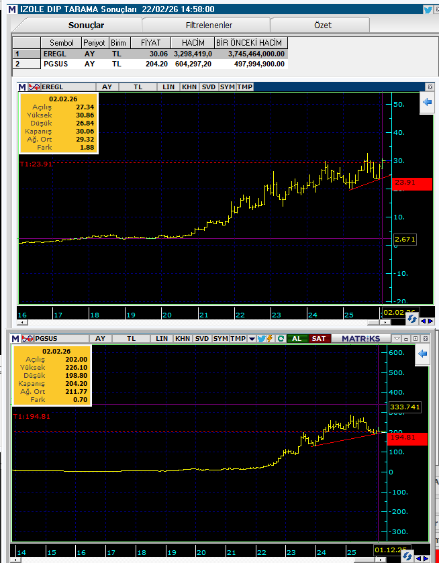Close the PGSUS chart panel

pyautogui.click(x=425, y=339)
